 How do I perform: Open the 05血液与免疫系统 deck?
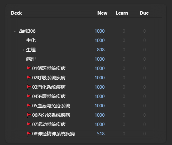[x=51, y=106]
